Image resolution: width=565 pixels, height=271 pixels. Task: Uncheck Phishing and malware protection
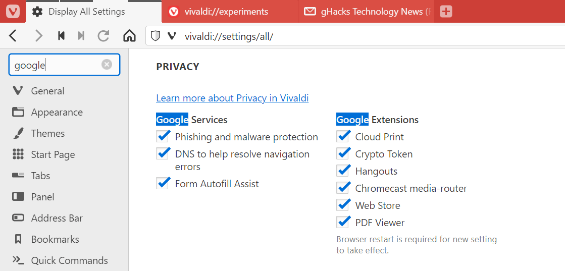tap(163, 137)
